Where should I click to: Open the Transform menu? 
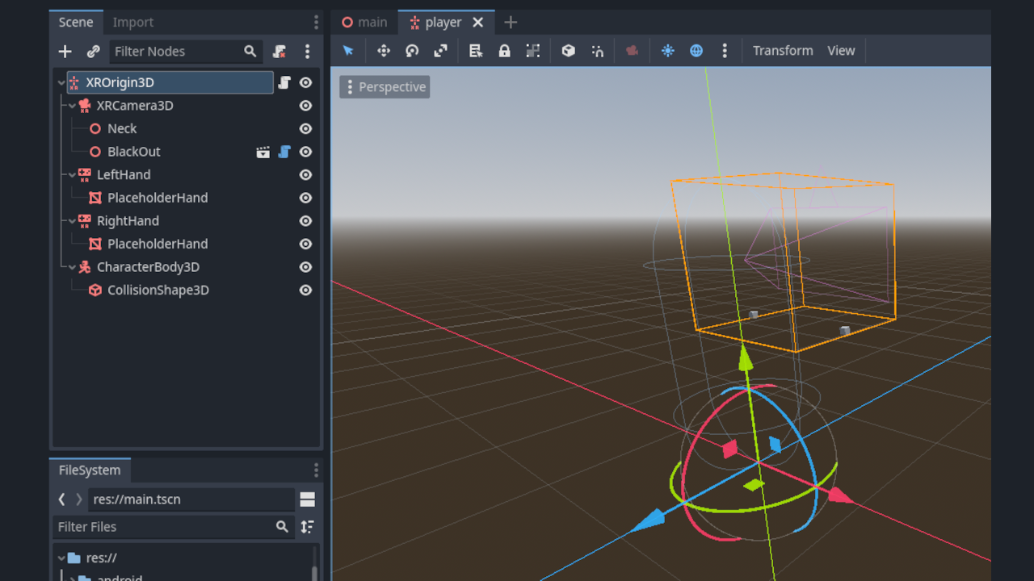pos(783,51)
